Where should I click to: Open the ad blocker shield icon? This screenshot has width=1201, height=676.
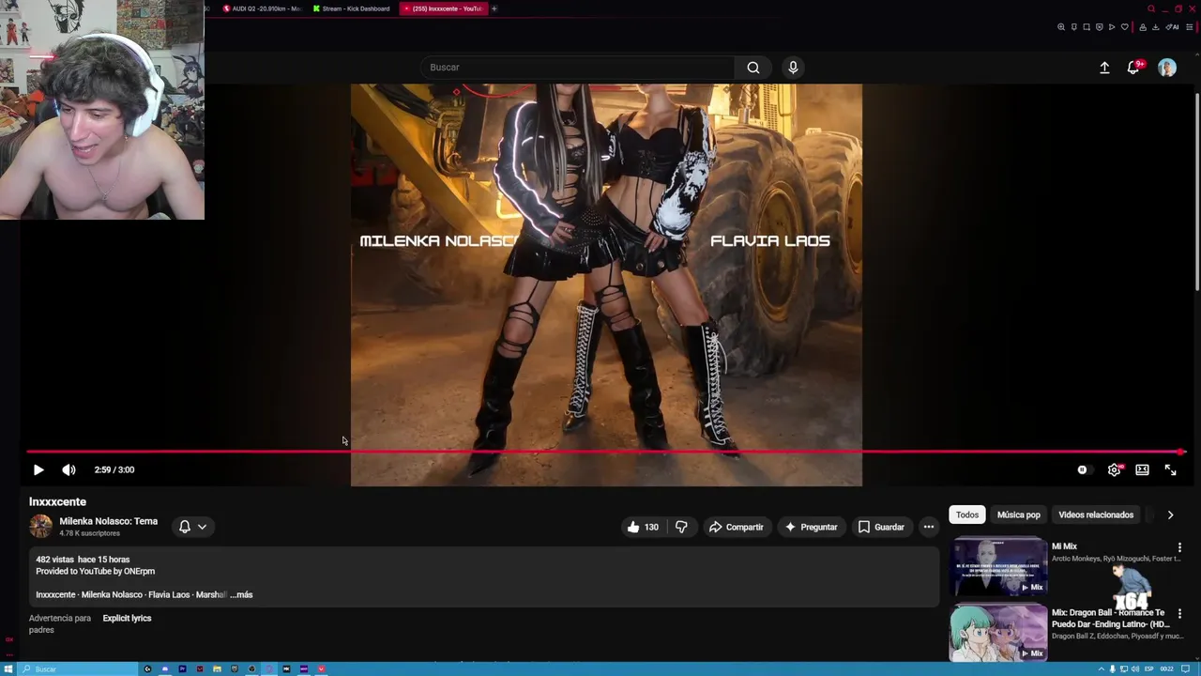click(1100, 27)
